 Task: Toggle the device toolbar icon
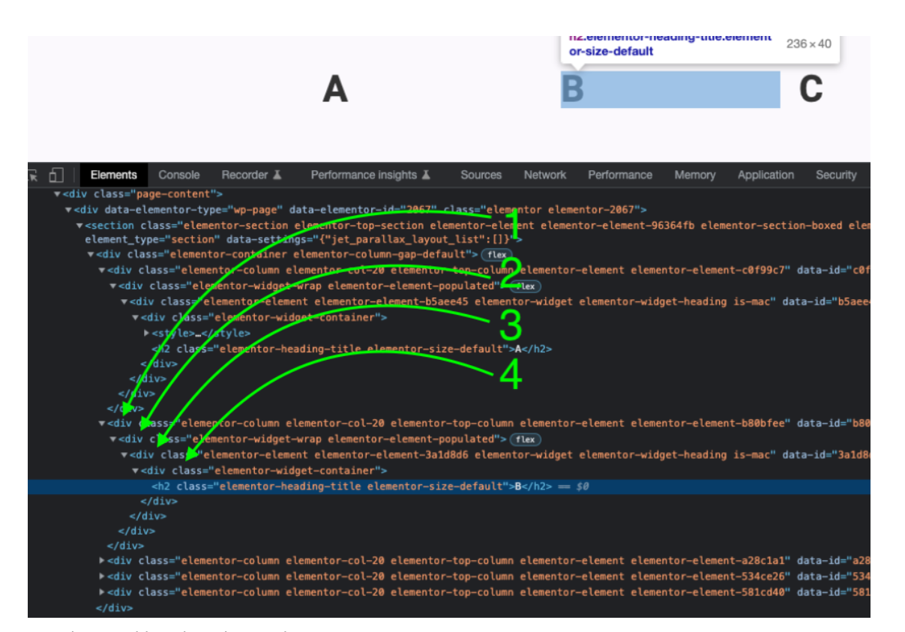(56, 175)
